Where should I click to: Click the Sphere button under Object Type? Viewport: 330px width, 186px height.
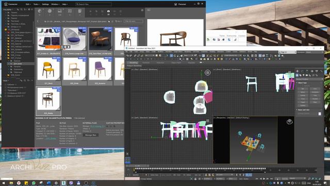[303, 92]
